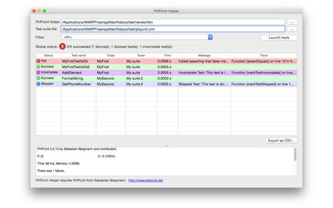Click the red Fail status icon

coord(38,61)
